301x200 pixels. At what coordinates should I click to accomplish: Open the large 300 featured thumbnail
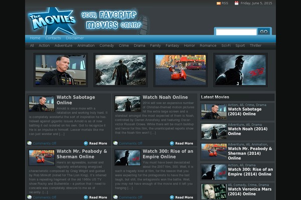click(x=240, y=70)
